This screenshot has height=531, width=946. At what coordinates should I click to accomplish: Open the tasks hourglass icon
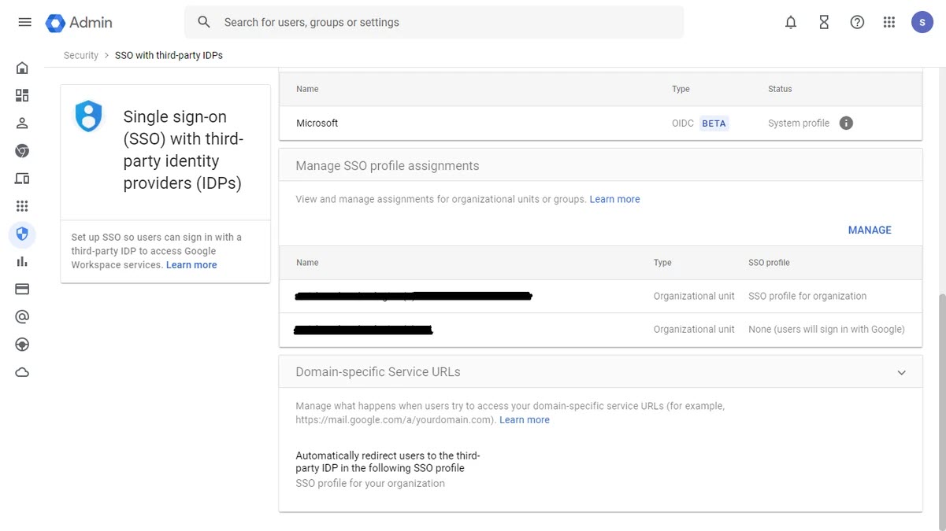[824, 22]
